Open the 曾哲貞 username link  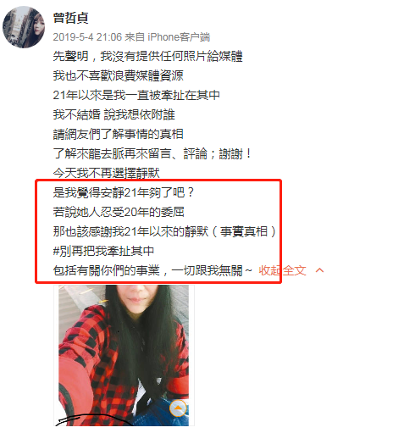(71, 18)
